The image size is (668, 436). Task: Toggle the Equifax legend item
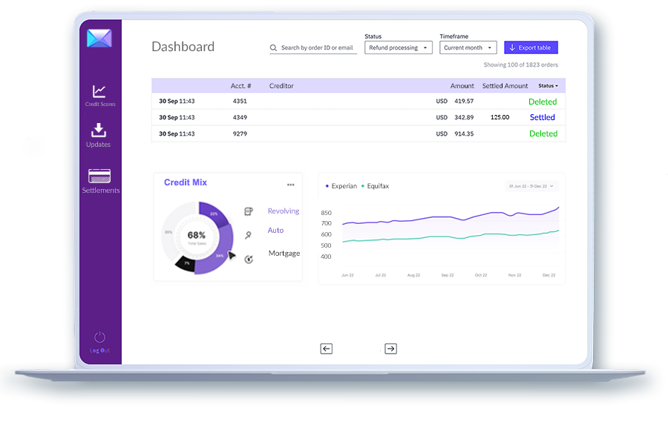[375, 186]
